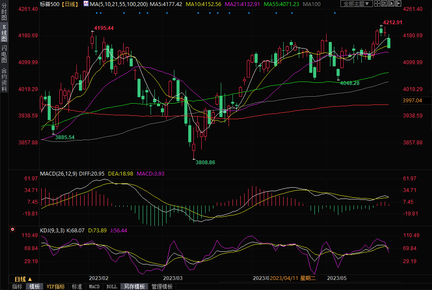This screenshot has width=432, height=290.
Task: Select the 标准 template option
Action: [77, 287]
